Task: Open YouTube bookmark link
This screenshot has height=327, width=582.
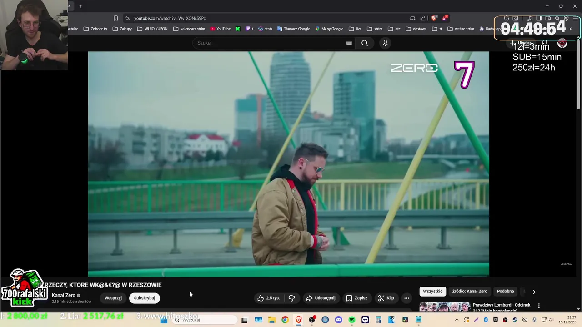Action: [220, 29]
